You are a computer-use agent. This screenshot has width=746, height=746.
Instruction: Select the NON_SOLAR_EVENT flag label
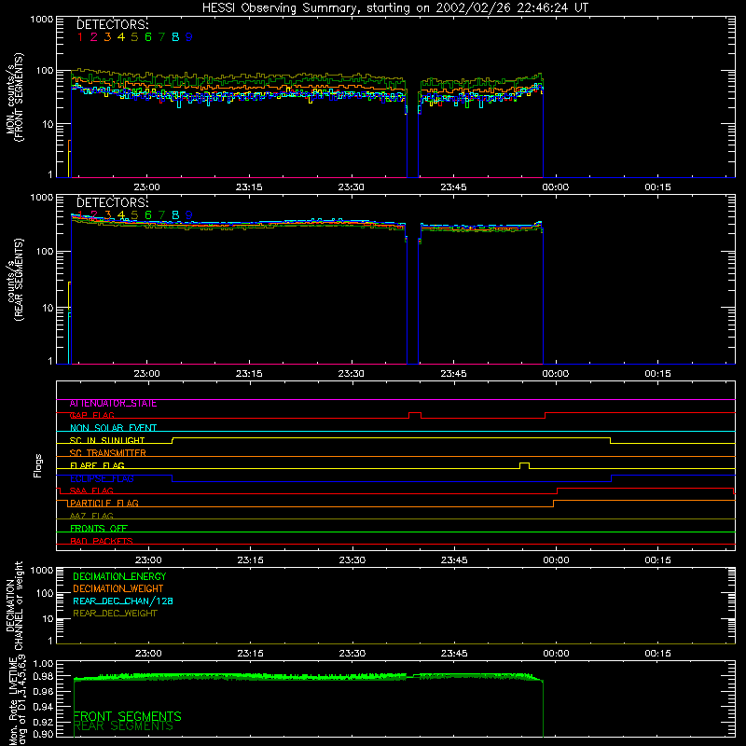pyautogui.click(x=113, y=428)
